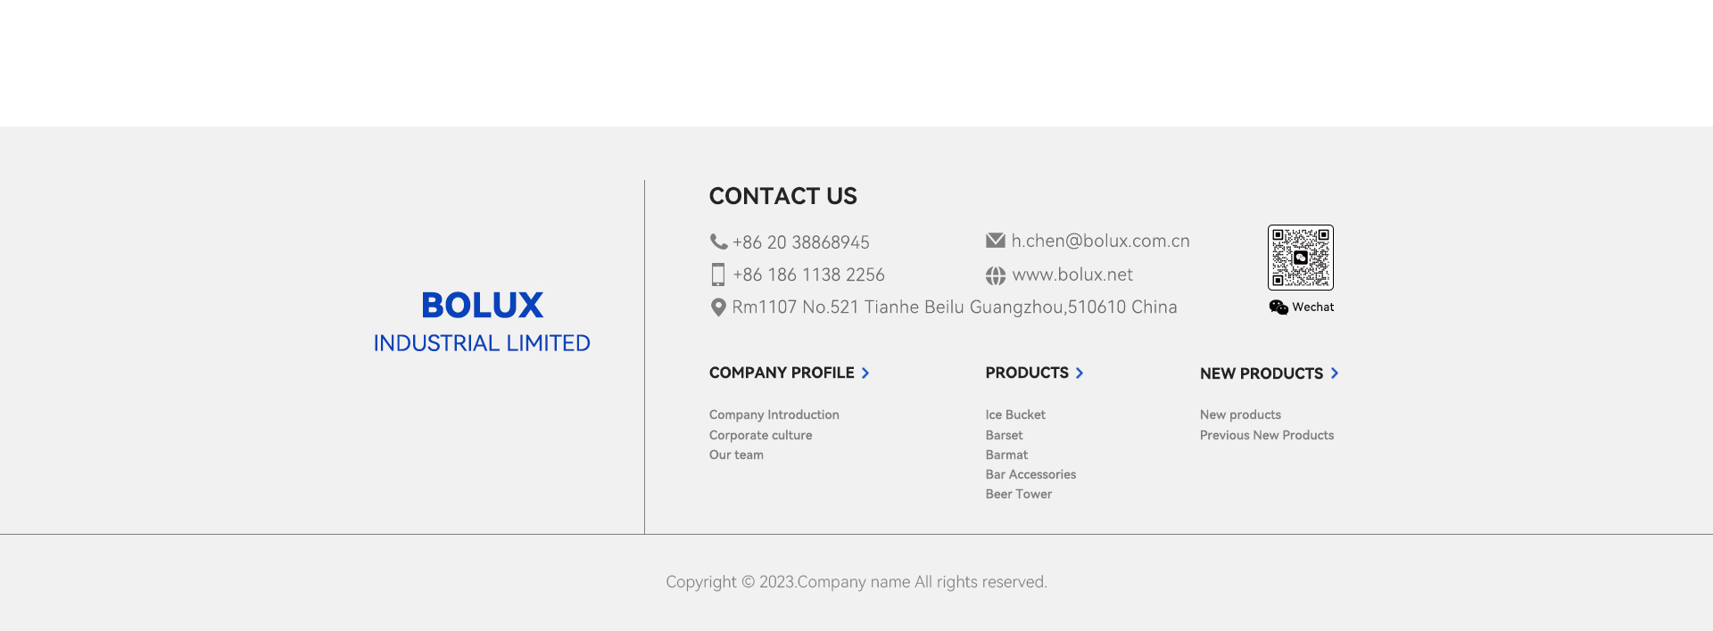Select the Barset product link

(x=1004, y=436)
